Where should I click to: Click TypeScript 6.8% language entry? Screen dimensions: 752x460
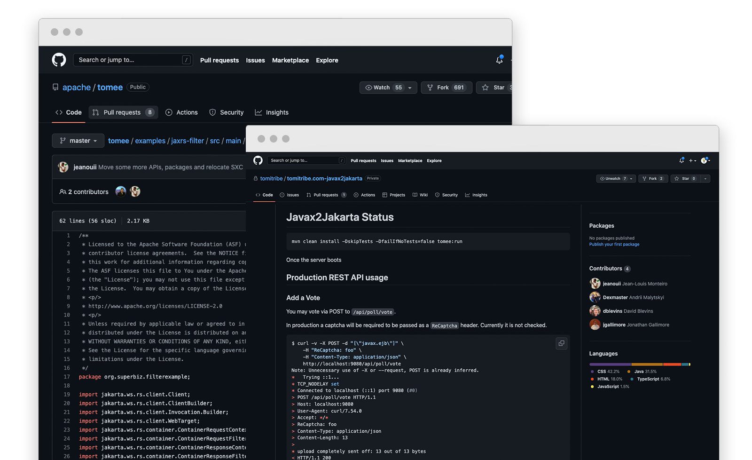click(x=650, y=379)
